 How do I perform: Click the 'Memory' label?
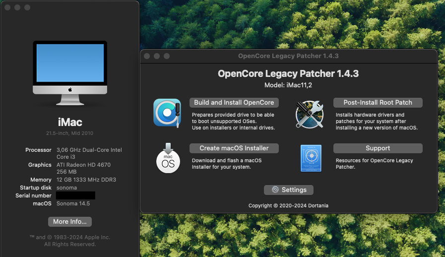coord(41,180)
